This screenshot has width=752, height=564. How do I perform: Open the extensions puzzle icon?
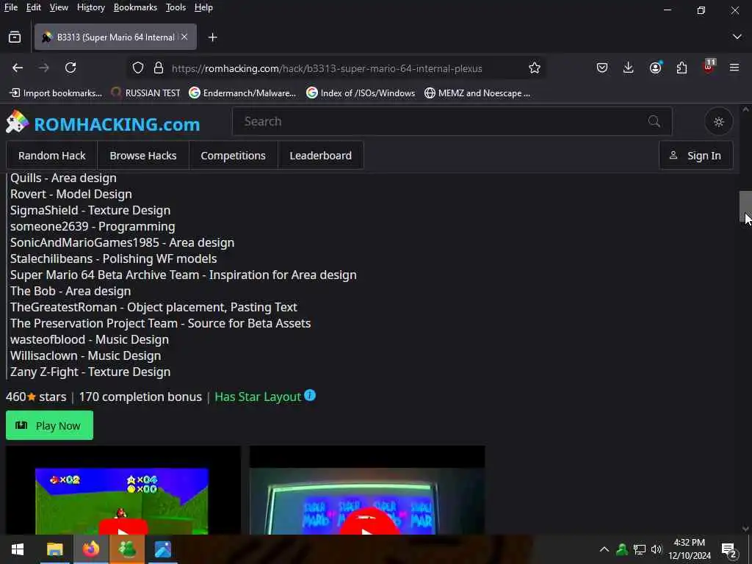[x=681, y=68]
